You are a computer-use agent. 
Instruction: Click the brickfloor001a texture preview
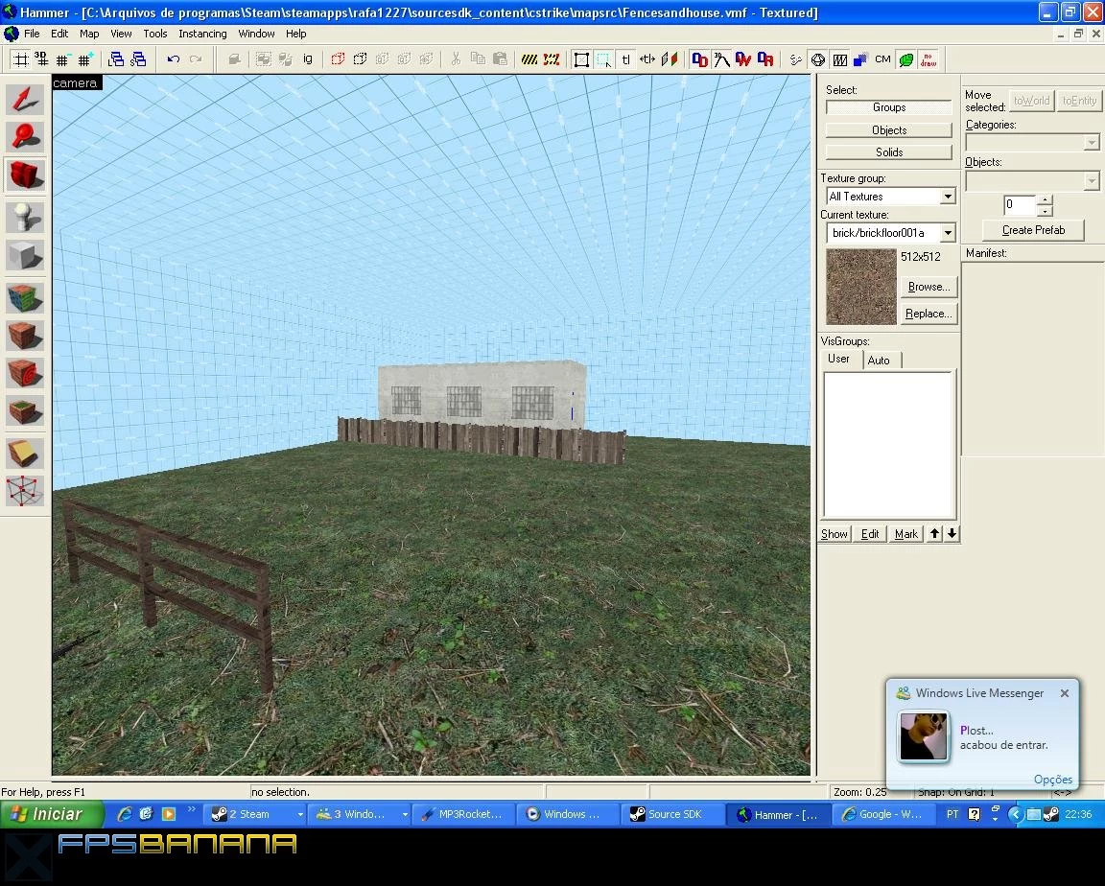pos(861,286)
